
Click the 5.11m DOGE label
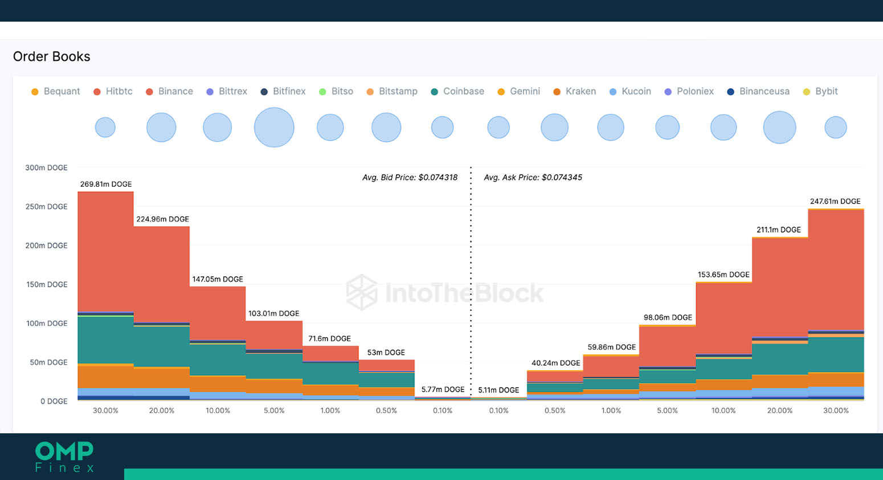(x=498, y=390)
